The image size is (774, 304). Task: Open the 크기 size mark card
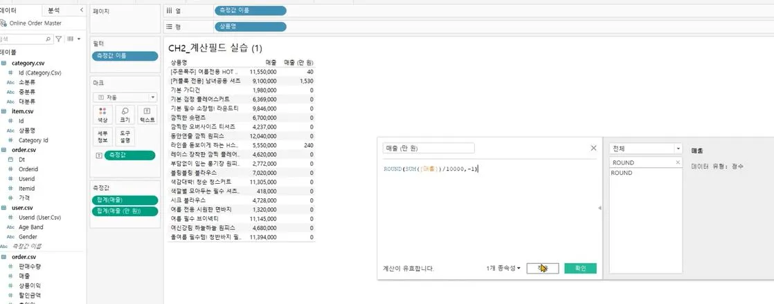125,115
